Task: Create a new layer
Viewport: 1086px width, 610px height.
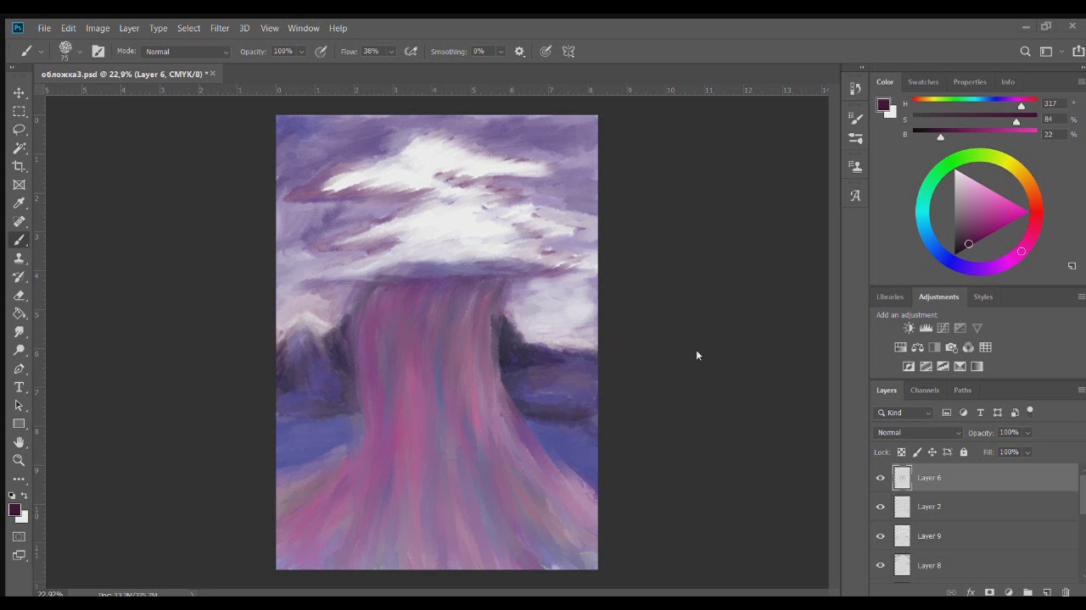Action: (1047, 592)
